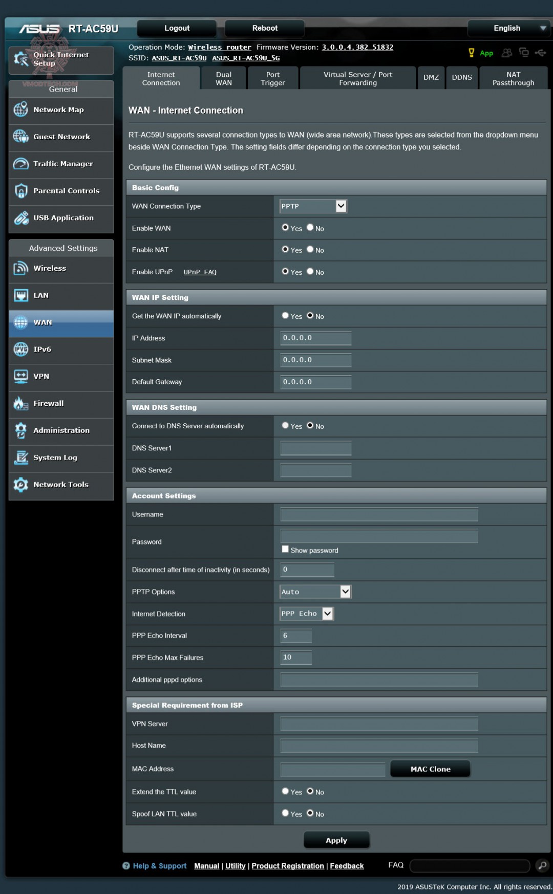
Task: Click the MAC Clone button
Action: (431, 769)
